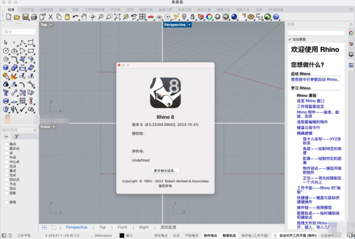Screen dimensions: 355x239
Task: Click the Zoom Extents icon in the toolbar
Action: tap(117, 17)
